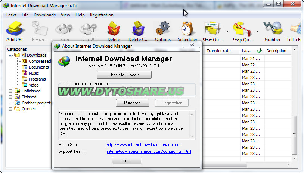Select the All Downloads tree item
The image size is (304, 173).
pos(34,55)
